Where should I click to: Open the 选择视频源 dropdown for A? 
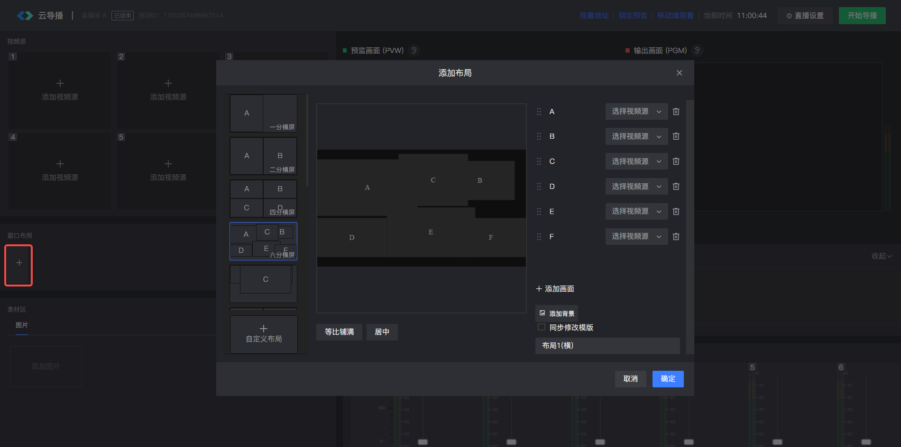point(636,112)
